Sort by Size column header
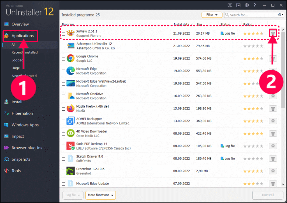The height and width of the screenshot is (203, 287). (x=199, y=24)
